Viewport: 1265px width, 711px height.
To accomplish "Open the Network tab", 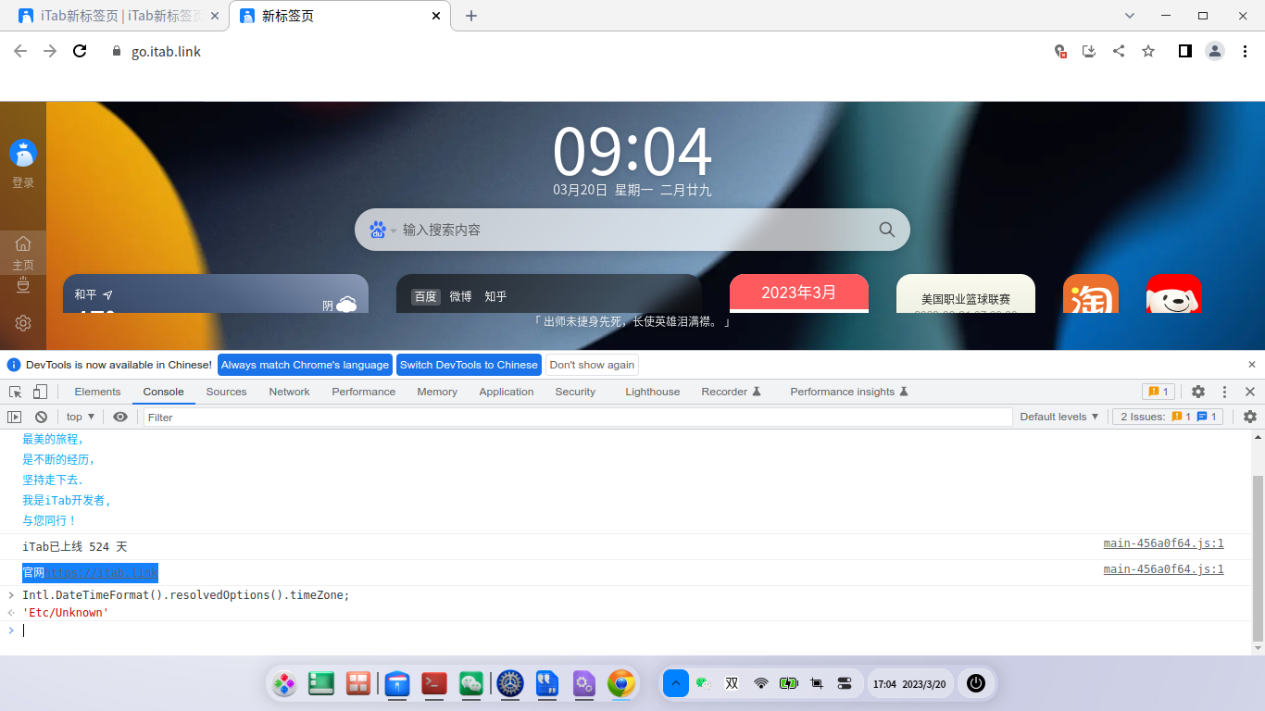I will (x=289, y=392).
